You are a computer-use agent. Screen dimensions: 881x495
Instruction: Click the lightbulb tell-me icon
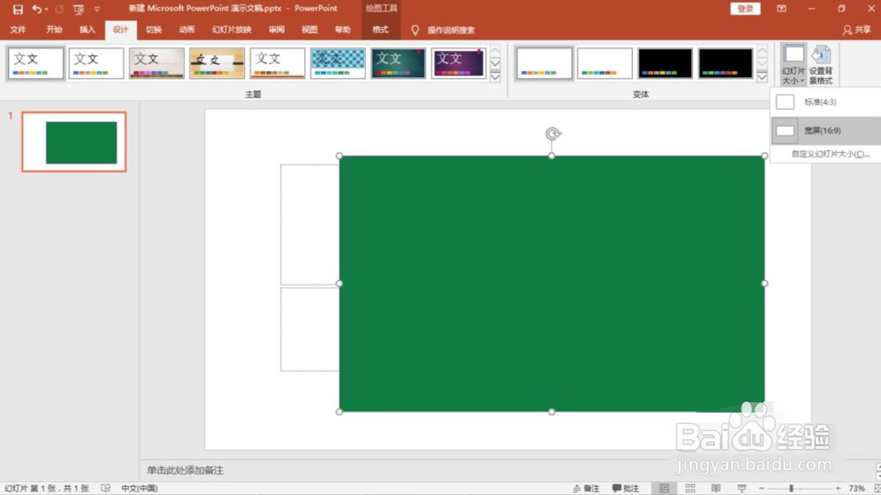coord(415,30)
